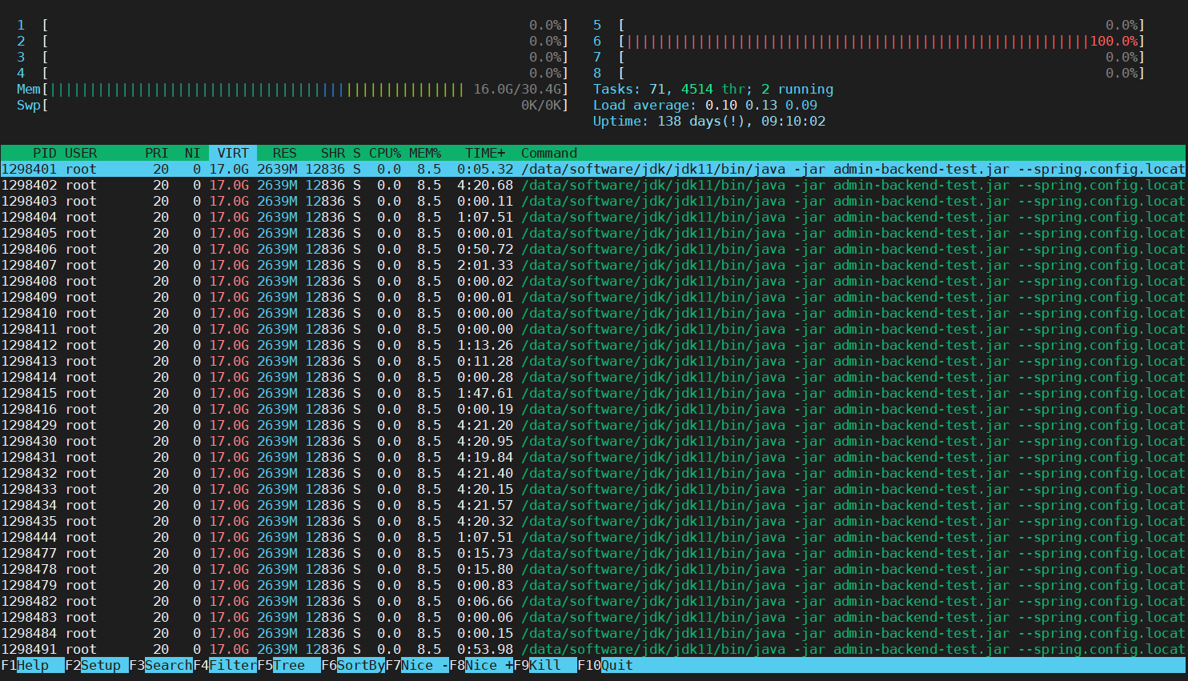Image resolution: width=1188 pixels, height=681 pixels.
Task: Open the SortBy menu with F6SortBy
Action: [351, 665]
